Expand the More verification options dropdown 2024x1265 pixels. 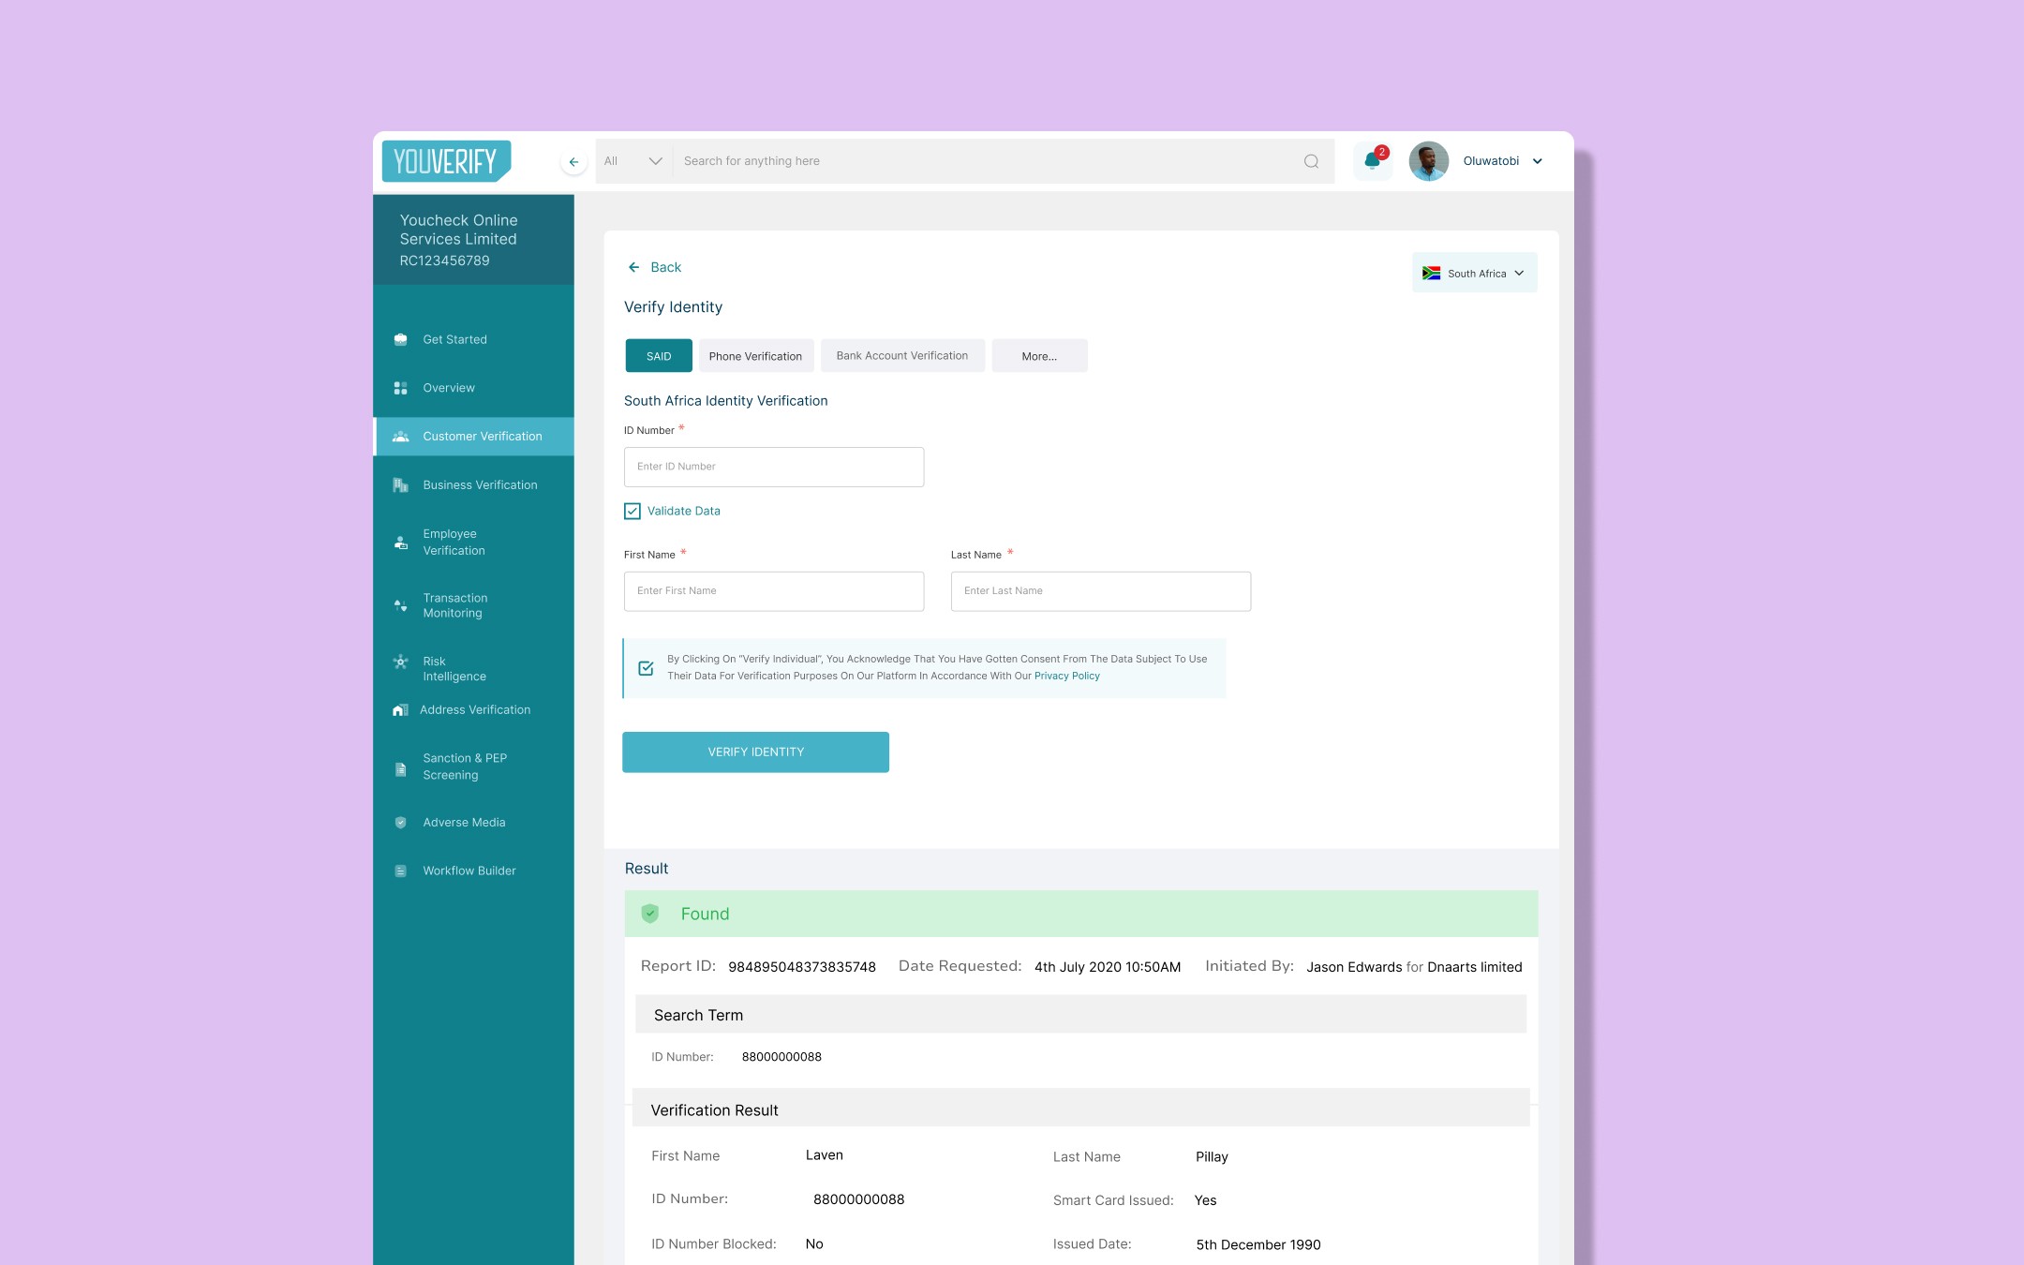(x=1039, y=354)
